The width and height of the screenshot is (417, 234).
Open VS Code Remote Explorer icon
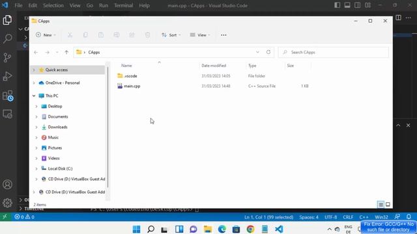click(x=7, y=114)
